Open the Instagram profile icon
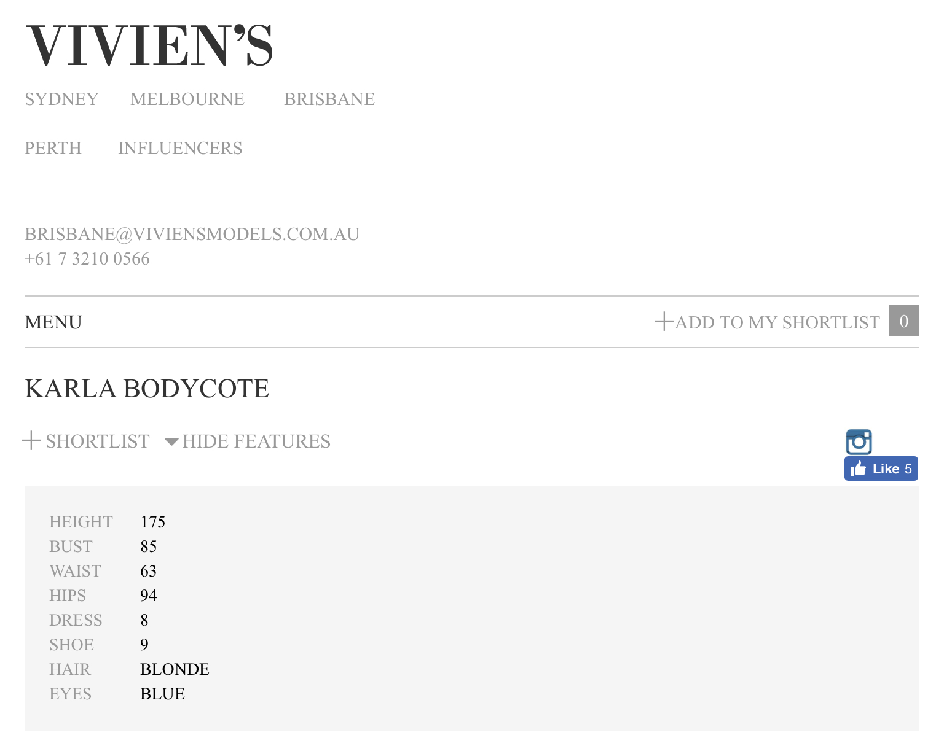 [859, 442]
